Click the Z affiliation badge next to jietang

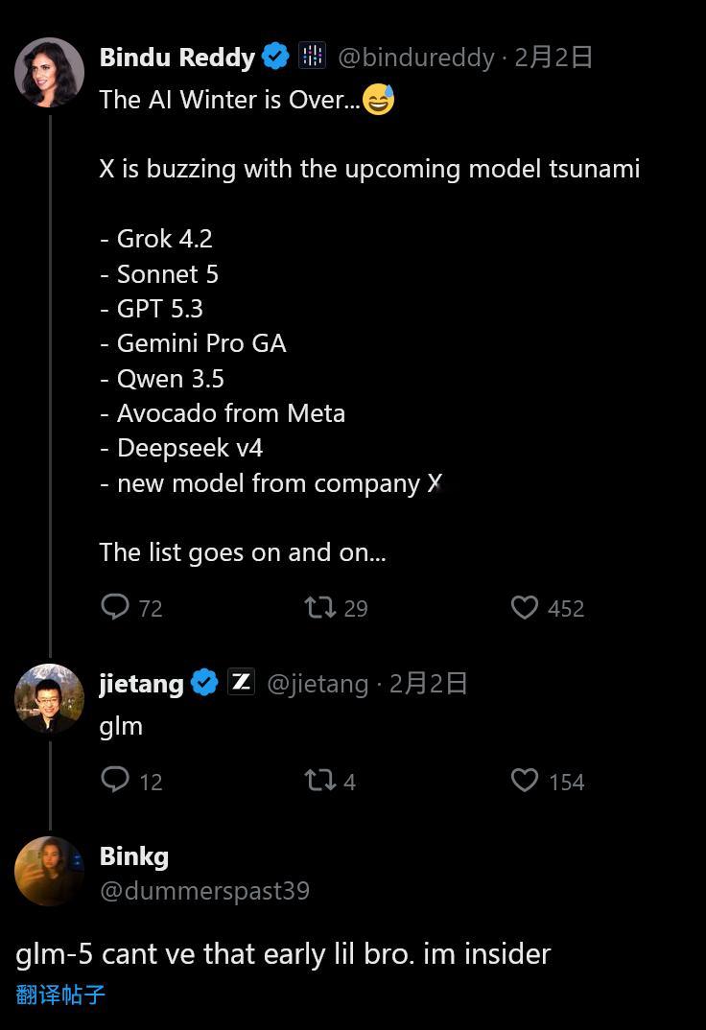point(241,683)
